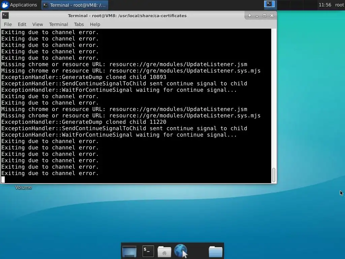Click the workspace switcher terminal thumbnail
This screenshot has width=345, height=259.
[269, 4]
